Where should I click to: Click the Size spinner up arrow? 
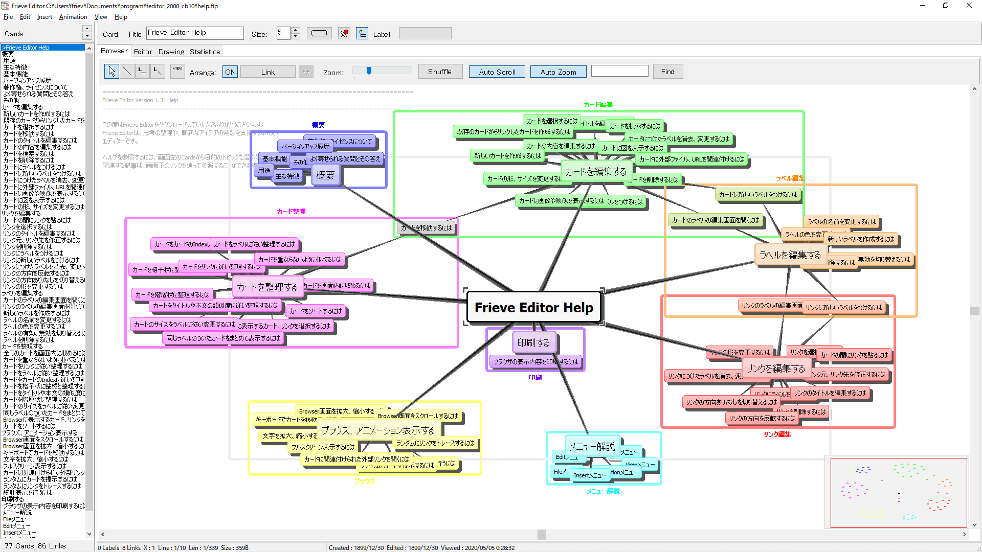click(296, 30)
